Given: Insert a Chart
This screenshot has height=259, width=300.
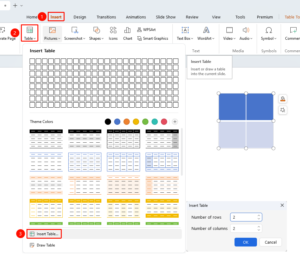Looking at the screenshot, I should point(128,33).
